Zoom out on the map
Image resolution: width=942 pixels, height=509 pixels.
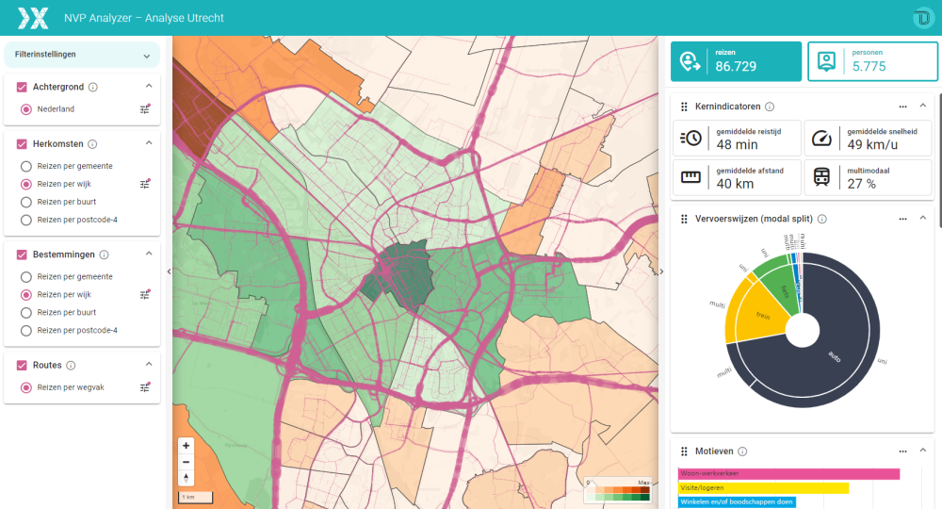click(187, 462)
